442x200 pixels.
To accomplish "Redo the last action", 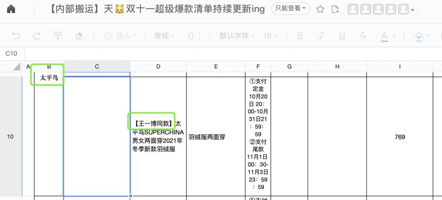I will click(37, 36).
